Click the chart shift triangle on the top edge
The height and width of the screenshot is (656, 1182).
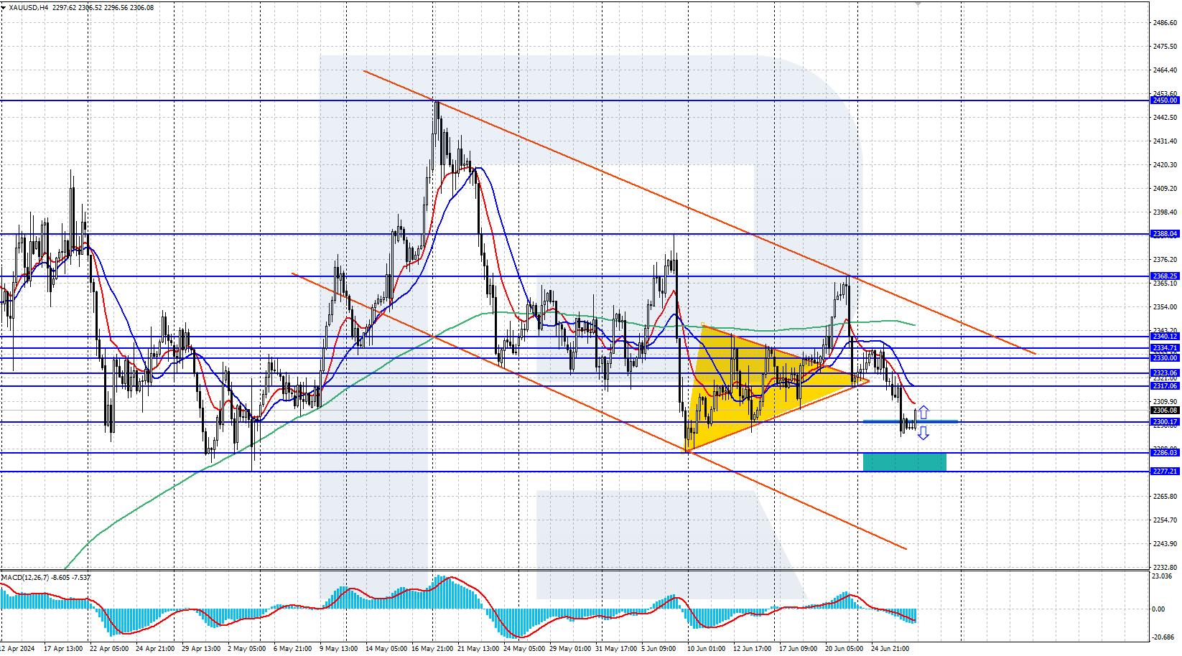(917, 4)
